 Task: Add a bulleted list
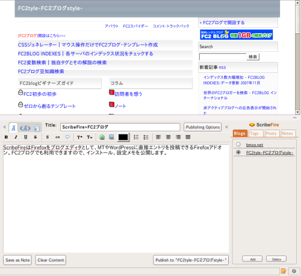(146, 137)
